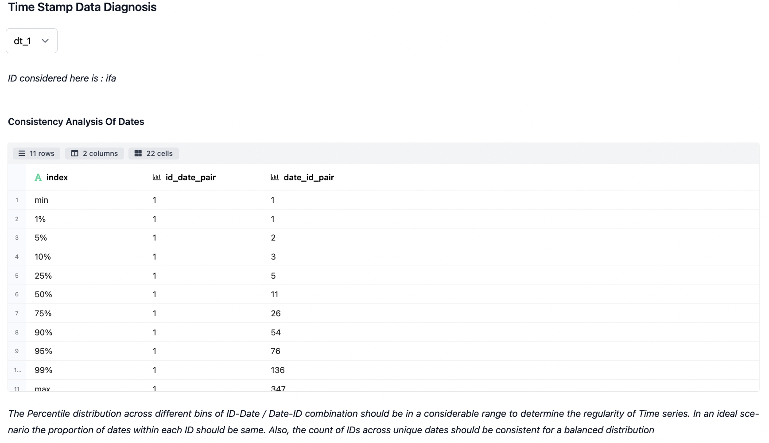The height and width of the screenshot is (443, 769).
Task: Select the '50%' index cell
Action: tap(43, 295)
